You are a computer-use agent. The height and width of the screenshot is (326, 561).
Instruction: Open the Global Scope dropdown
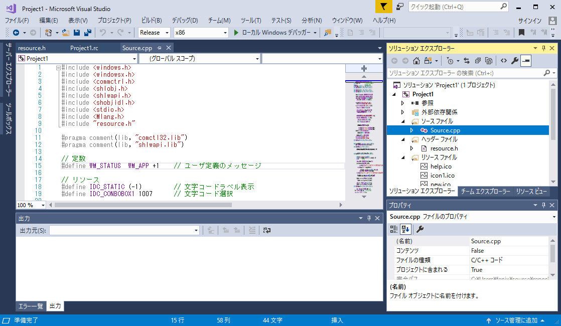tap(200, 58)
